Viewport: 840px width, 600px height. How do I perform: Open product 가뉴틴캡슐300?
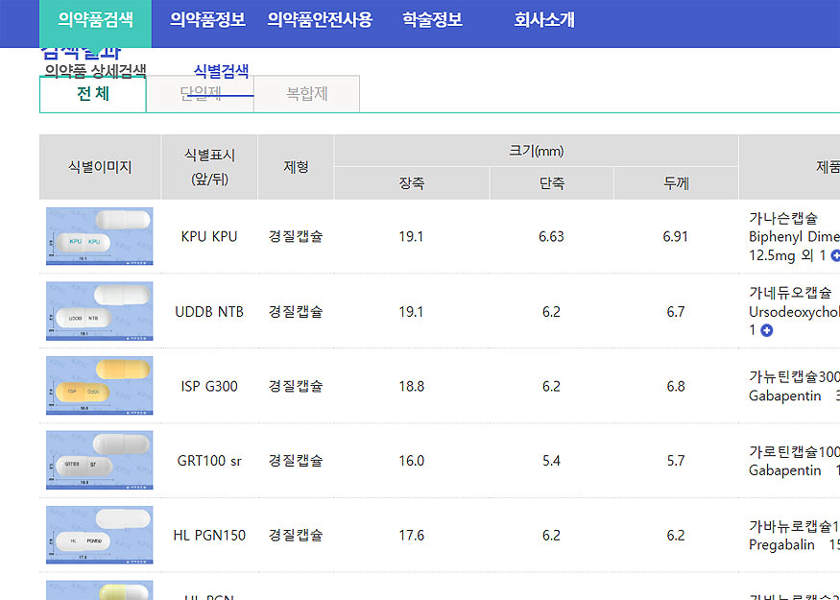tap(795, 376)
